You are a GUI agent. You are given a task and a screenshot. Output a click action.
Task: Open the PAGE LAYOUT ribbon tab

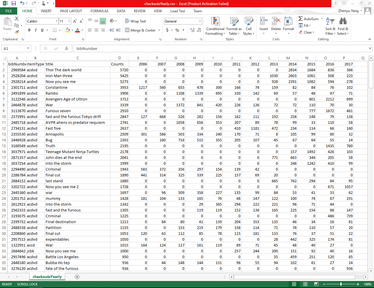tap(71, 11)
